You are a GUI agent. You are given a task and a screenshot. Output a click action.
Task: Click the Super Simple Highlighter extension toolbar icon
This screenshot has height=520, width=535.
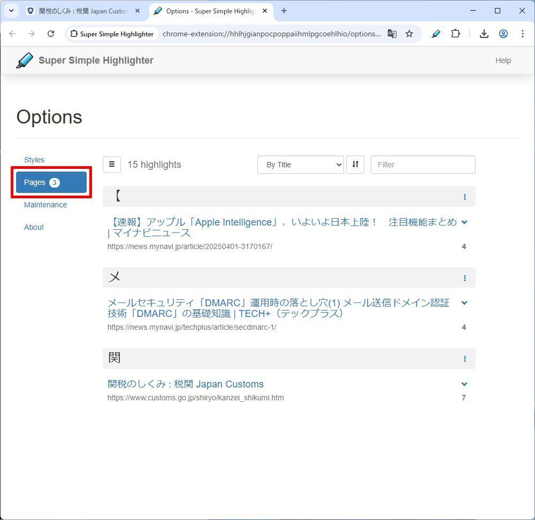pyautogui.click(x=435, y=34)
